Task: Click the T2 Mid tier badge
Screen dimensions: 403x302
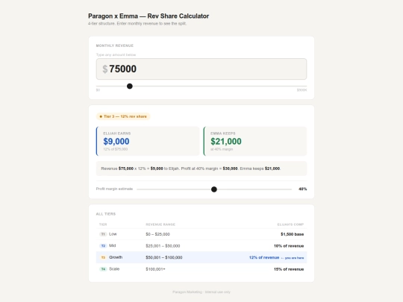Action: (x=103, y=246)
